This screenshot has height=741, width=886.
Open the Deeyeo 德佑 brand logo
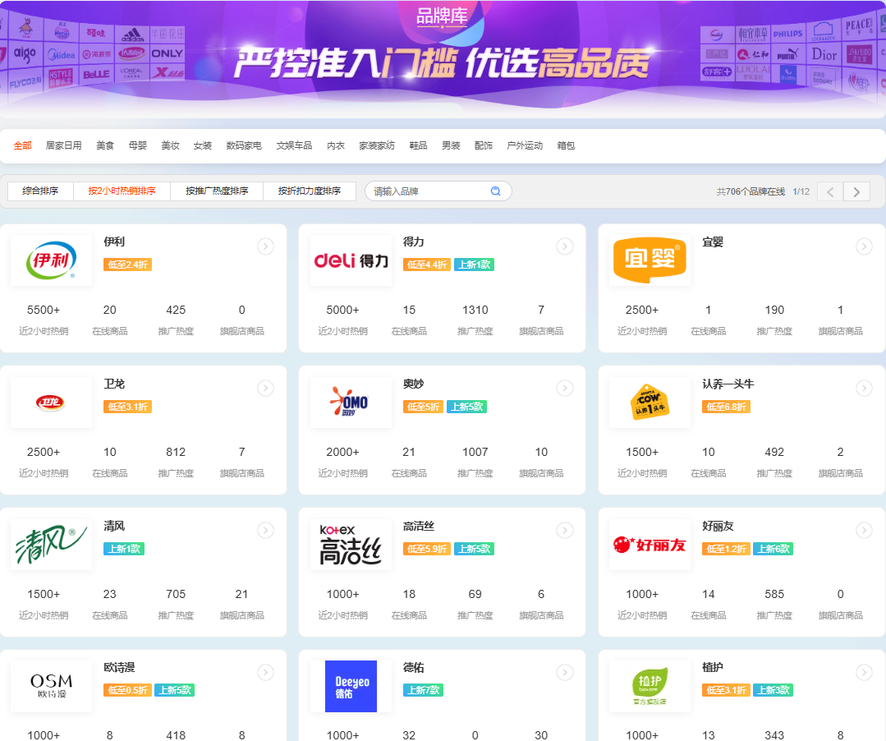(x=351, y=686)
